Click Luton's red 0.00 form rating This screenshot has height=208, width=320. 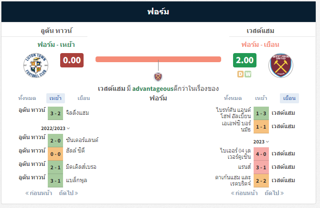point(72,60)
